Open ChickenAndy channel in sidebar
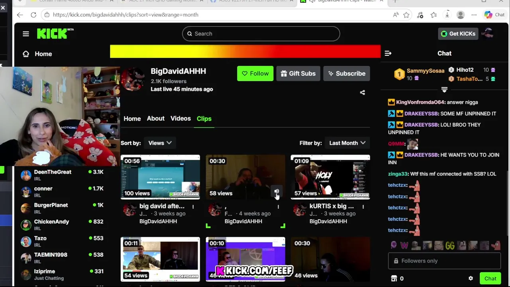Screen dimensions: 510x287 point(62,225)
